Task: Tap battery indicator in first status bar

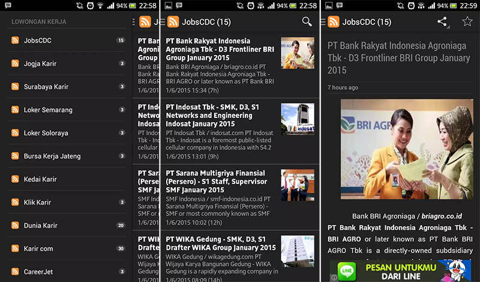Action: pyautogui.click(x=132, y=5)
